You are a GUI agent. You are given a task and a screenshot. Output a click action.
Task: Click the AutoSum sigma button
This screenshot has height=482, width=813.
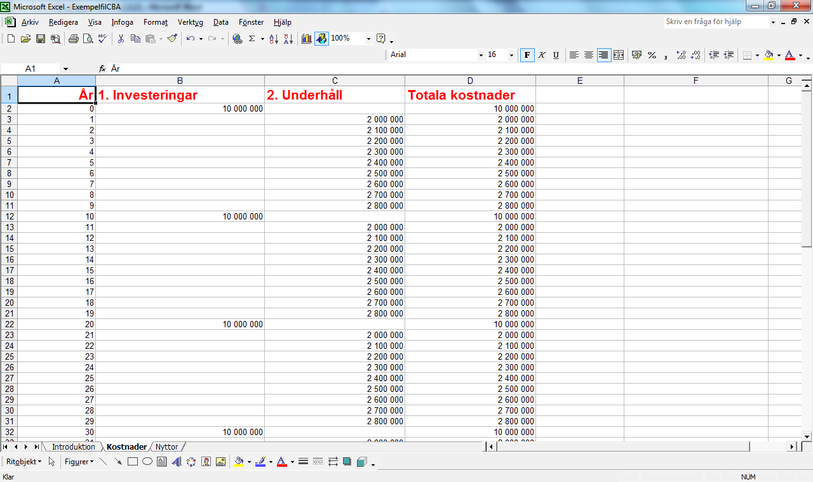(x=252, y=39)
